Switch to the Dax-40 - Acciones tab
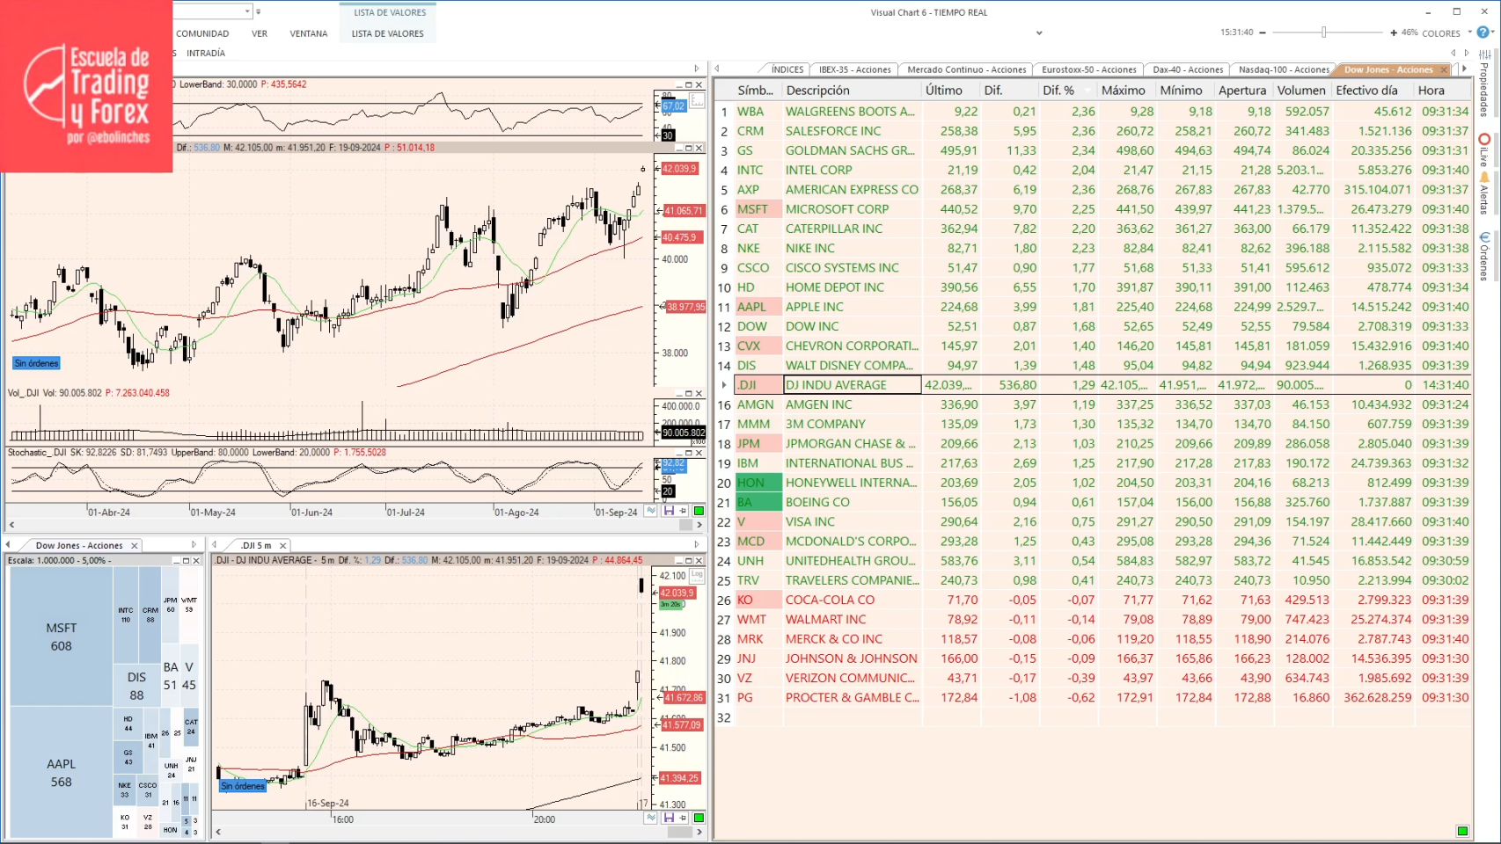Viewport: 1501px width, 844px height. click(1188, 69)
